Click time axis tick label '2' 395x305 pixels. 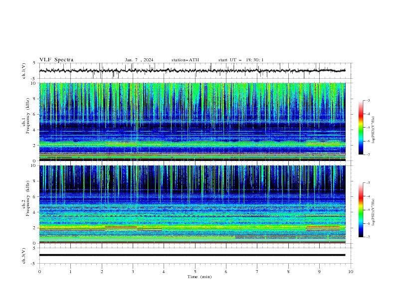[102, 272]
